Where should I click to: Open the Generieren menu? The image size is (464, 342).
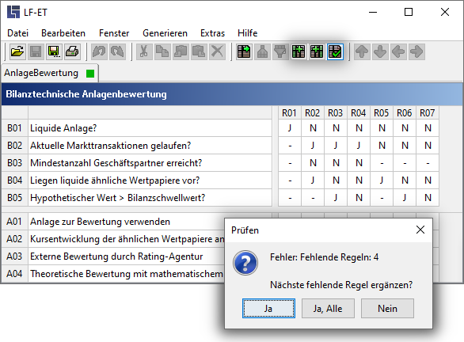165,33
